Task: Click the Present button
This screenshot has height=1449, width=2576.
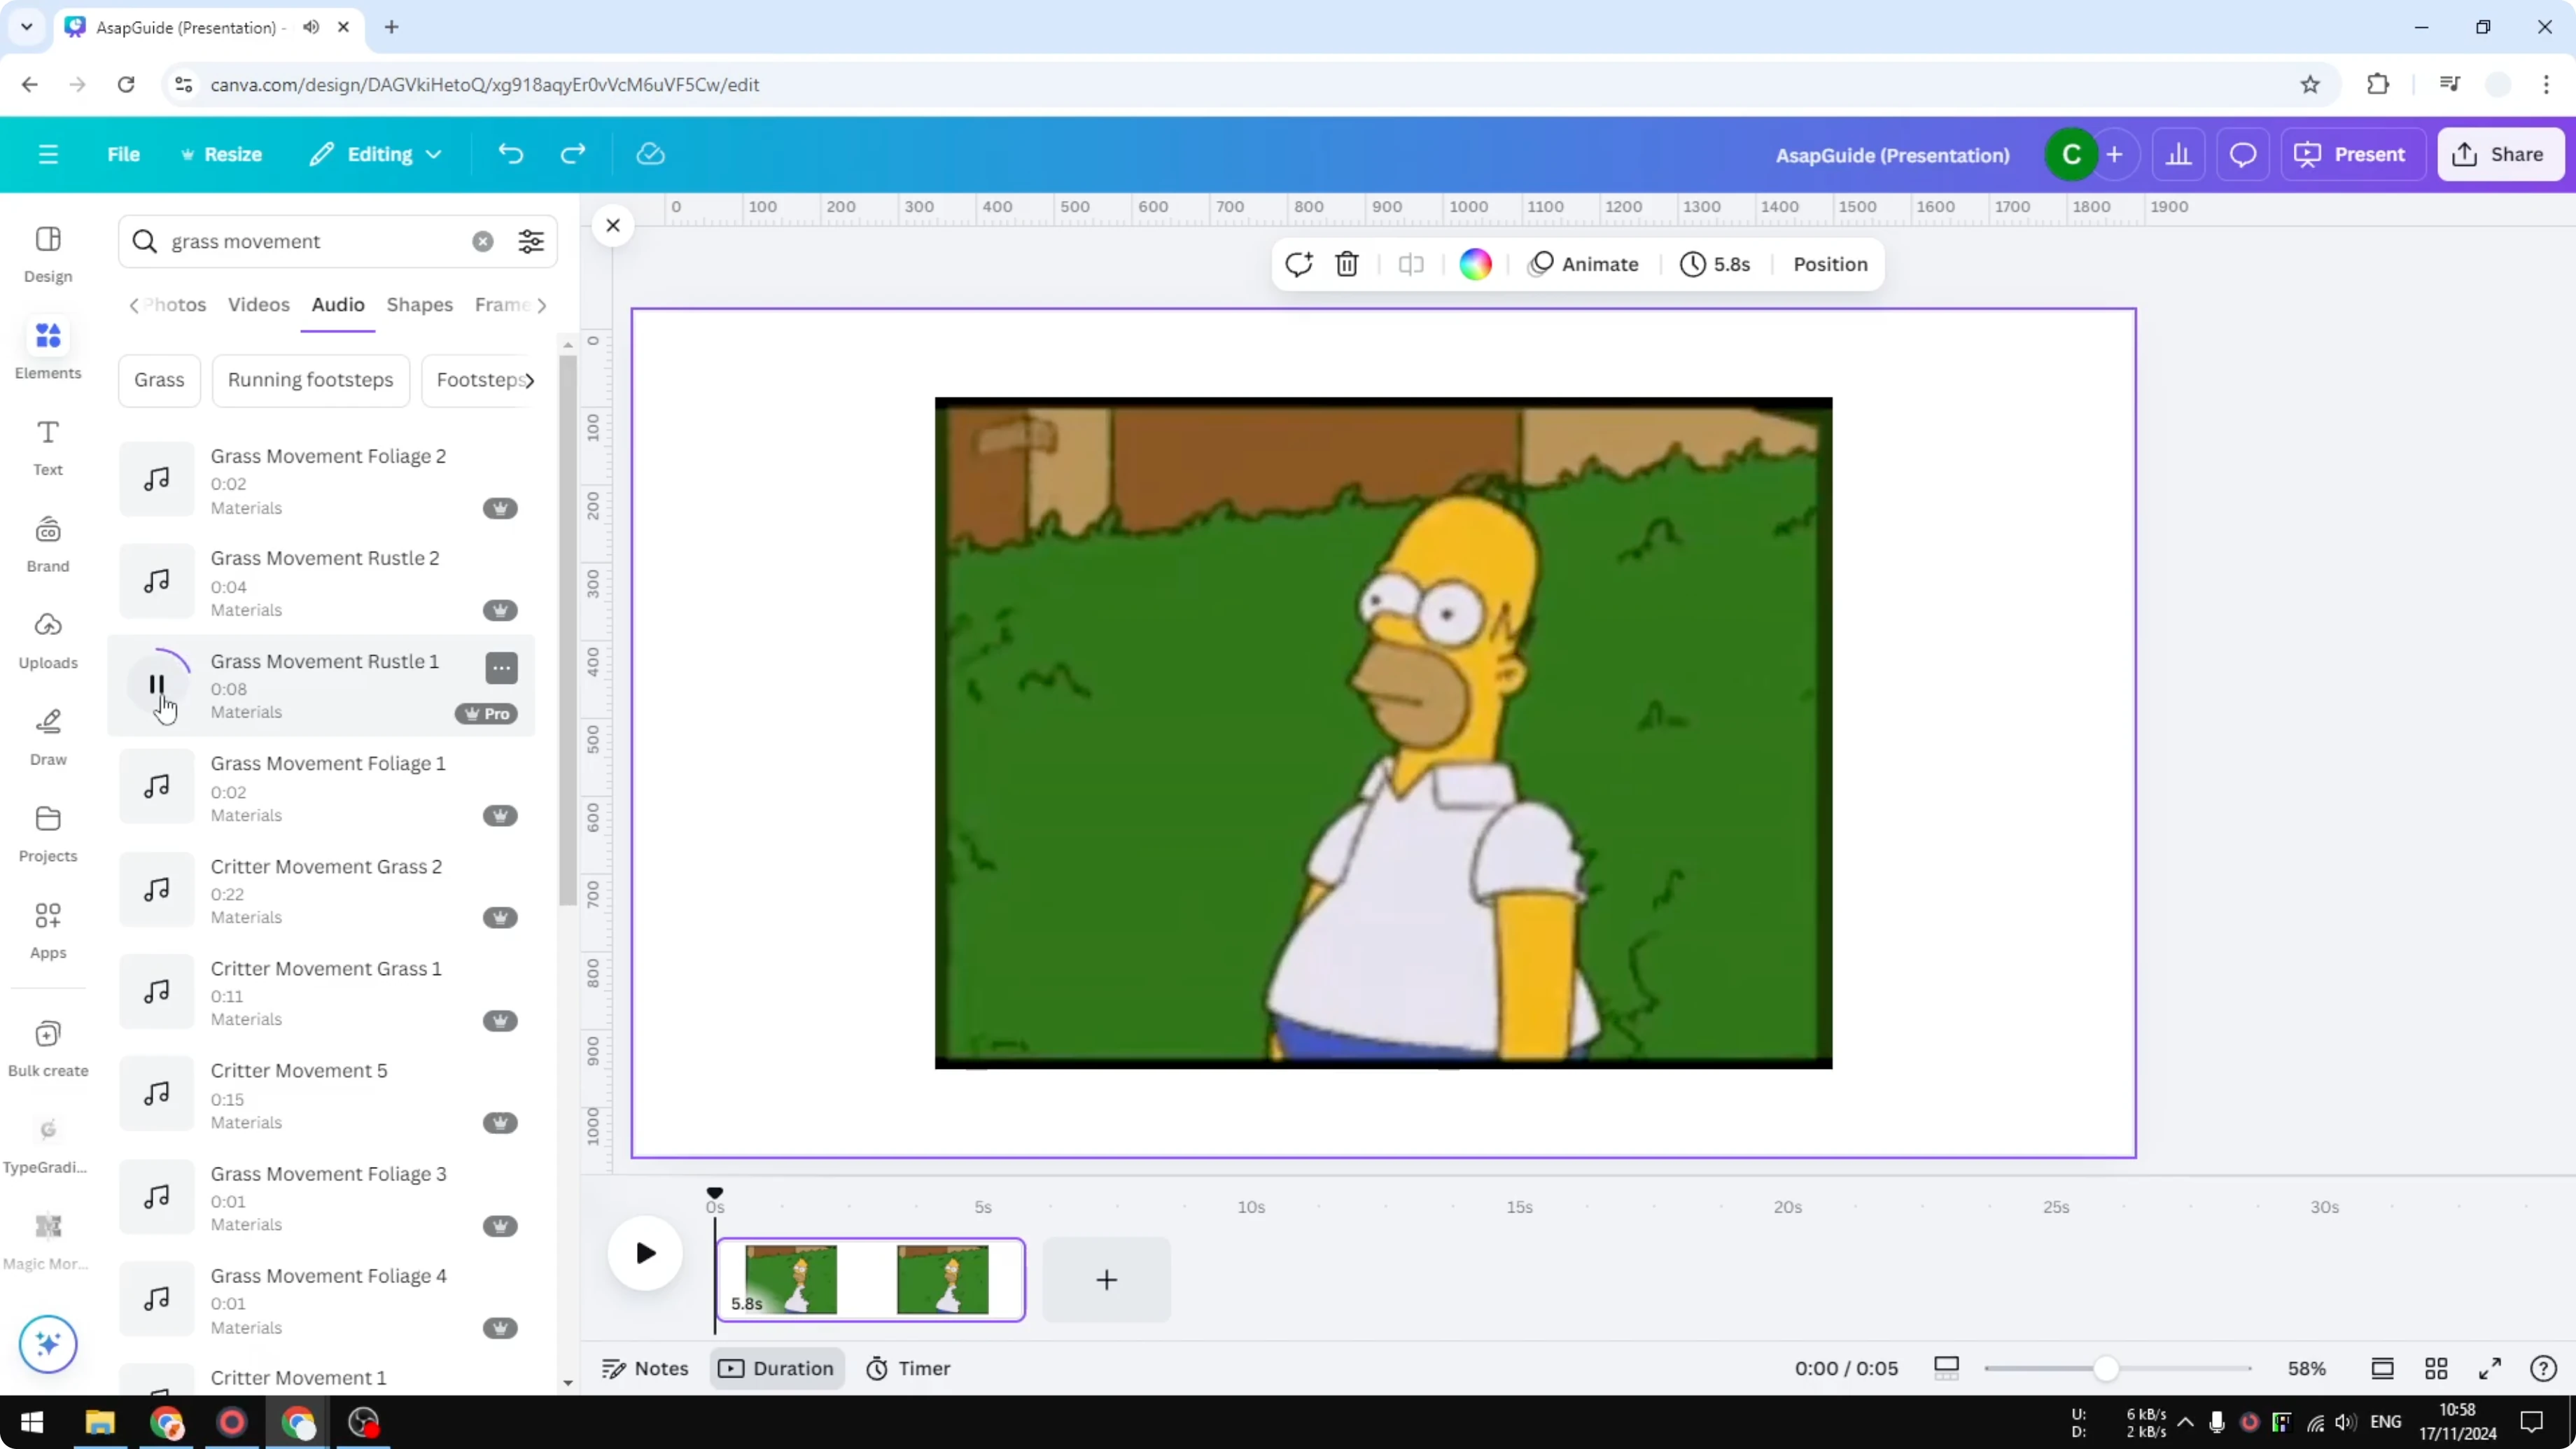Action: pos(2353,154)
